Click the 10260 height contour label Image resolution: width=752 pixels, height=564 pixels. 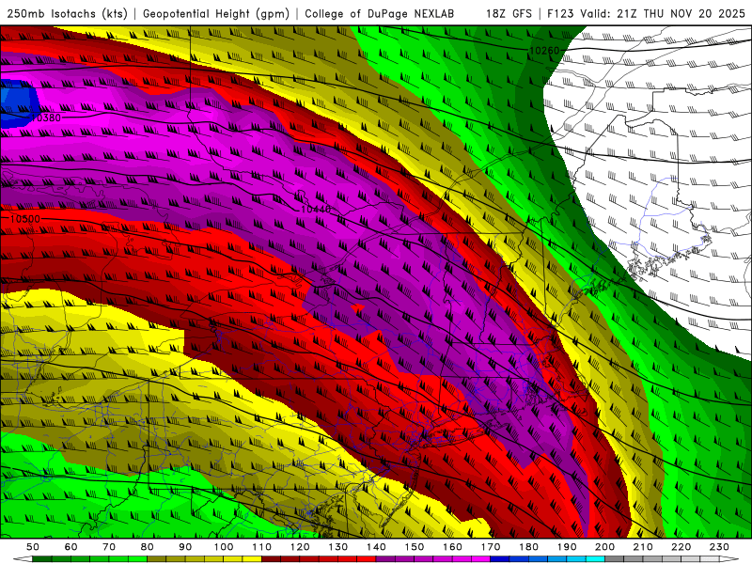click(544, 51)
